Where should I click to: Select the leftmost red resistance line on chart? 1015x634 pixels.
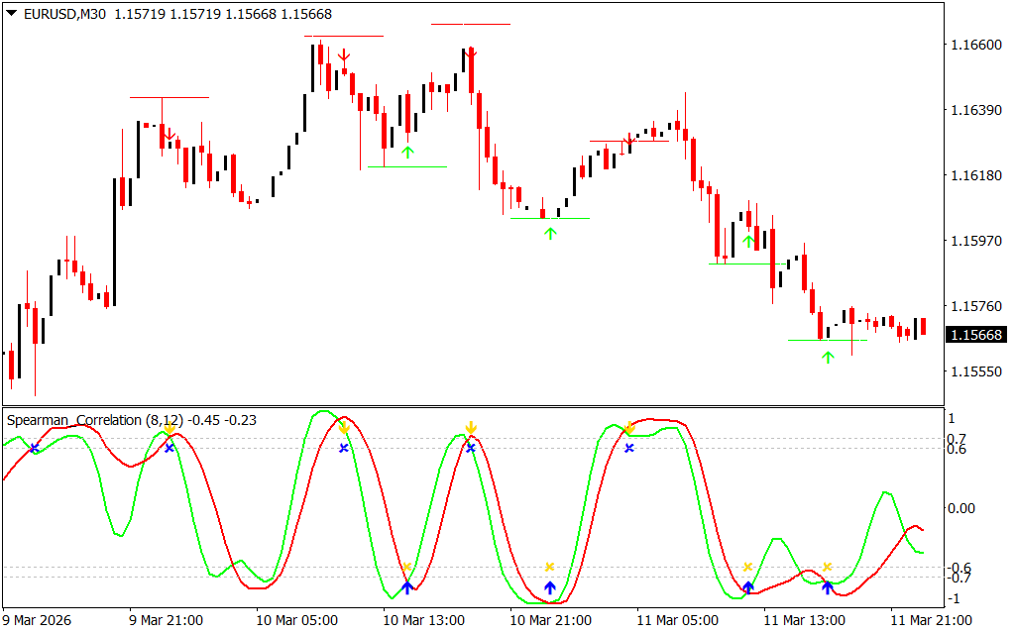click(169, 97)
